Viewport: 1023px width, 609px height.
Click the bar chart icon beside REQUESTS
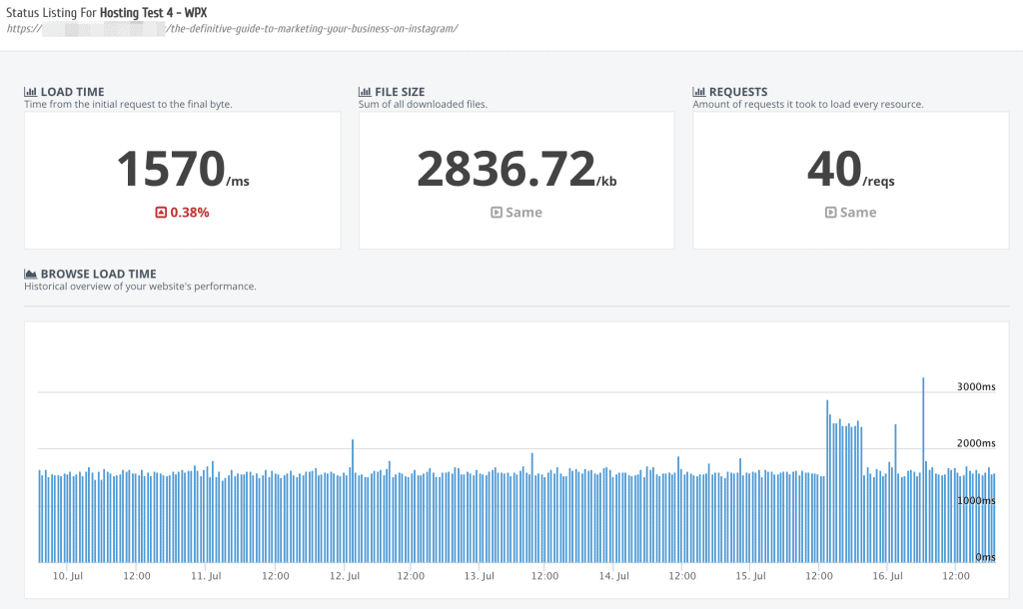(x=699, y=92)
